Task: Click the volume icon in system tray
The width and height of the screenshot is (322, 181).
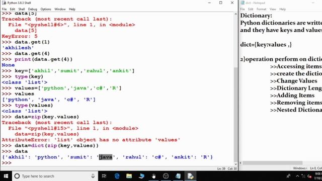Action: [x=310, y=176]
